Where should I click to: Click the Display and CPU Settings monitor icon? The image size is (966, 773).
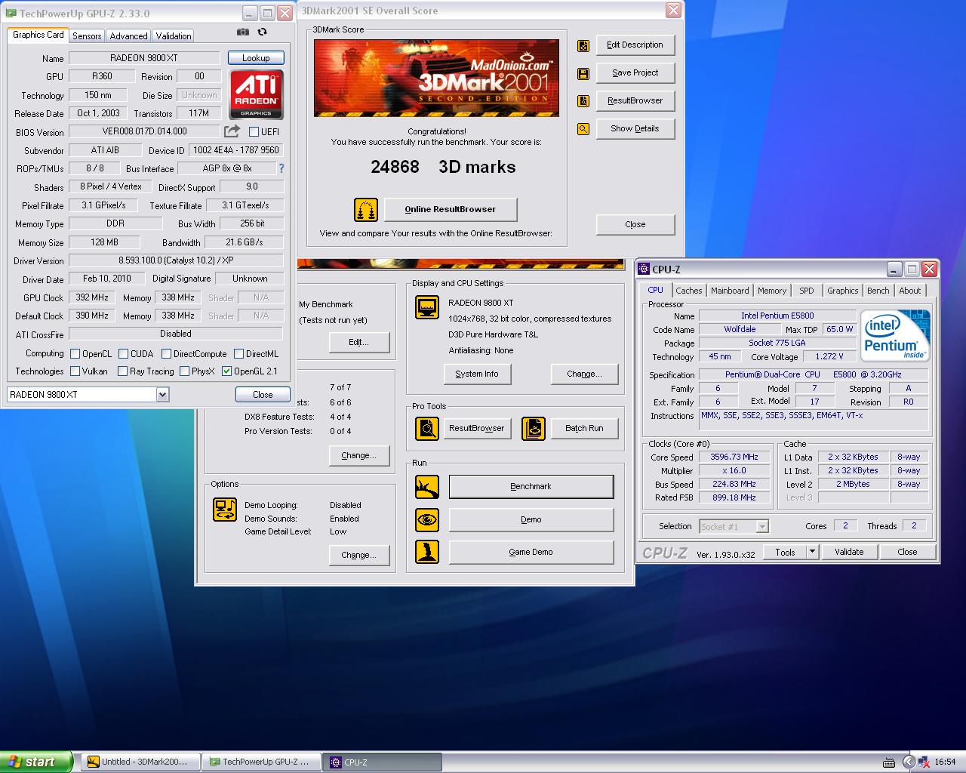point(427,307)
